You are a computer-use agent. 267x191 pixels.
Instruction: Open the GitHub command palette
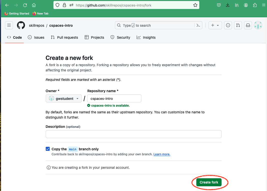(198, 25)
